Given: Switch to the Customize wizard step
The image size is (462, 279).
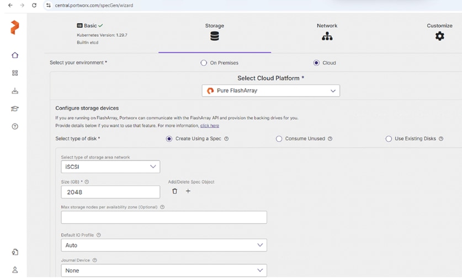Looking at the screenshot, I should click(439, 25).
